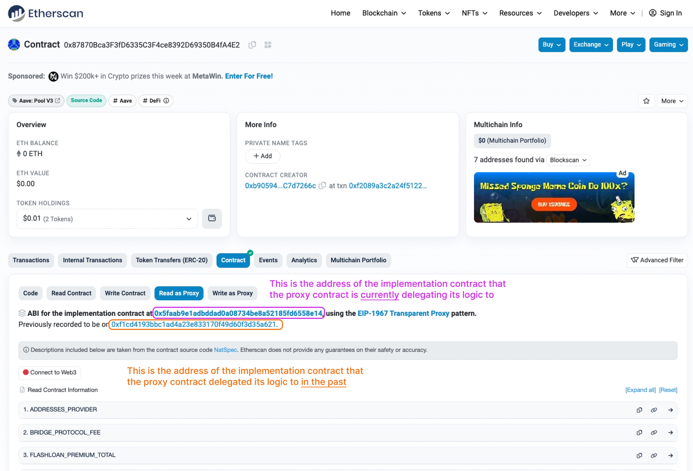The height and width of the screenshot is (471, 693).
Task: Click Expand all link
Action: coord(640,390)
